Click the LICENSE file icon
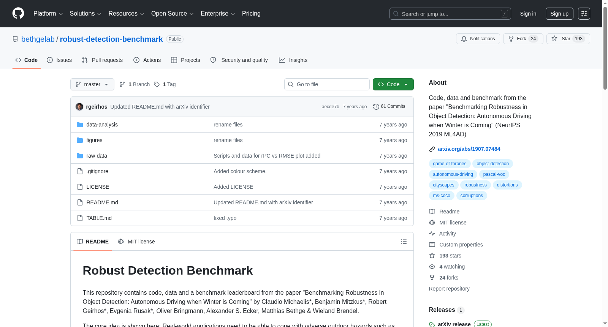The width and height of the screenshot is (608, 327). click(x=80, y=187)
